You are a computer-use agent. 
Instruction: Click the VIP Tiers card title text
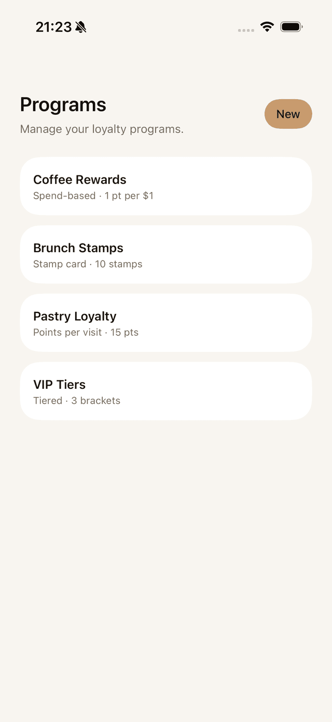59,384
